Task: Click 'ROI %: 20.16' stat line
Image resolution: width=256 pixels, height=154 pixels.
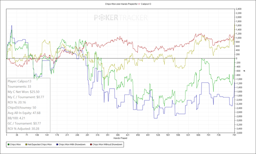Action: pyautogui.click(x=17, y=102)
